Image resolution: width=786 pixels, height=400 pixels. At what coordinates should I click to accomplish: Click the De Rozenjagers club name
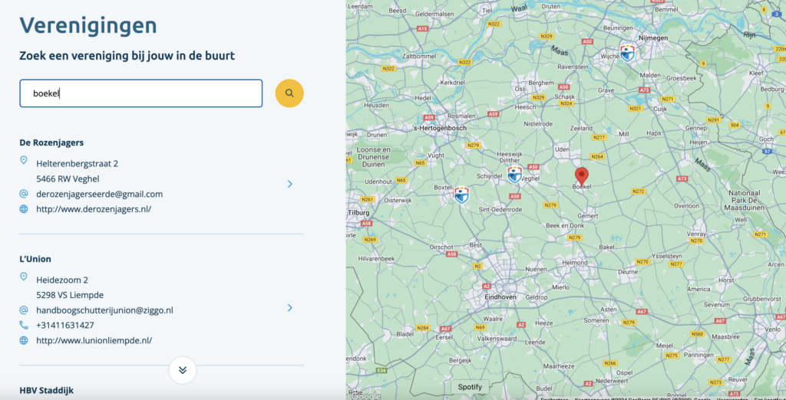click(x=51, y=143)
